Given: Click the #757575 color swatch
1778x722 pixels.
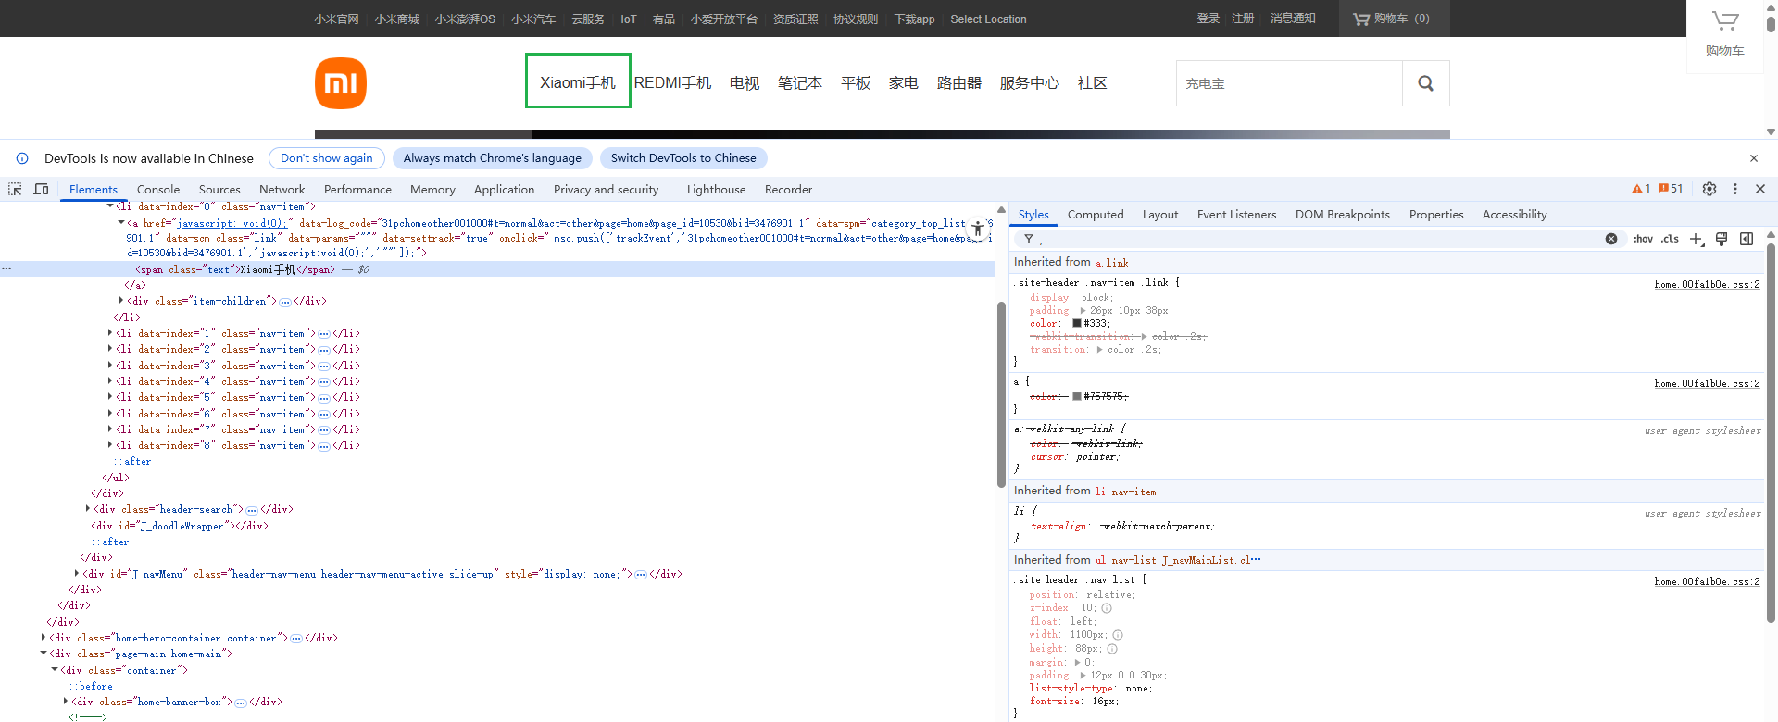Looking at the screenshot, I should pyautogui.click(x=1077, y=396).
